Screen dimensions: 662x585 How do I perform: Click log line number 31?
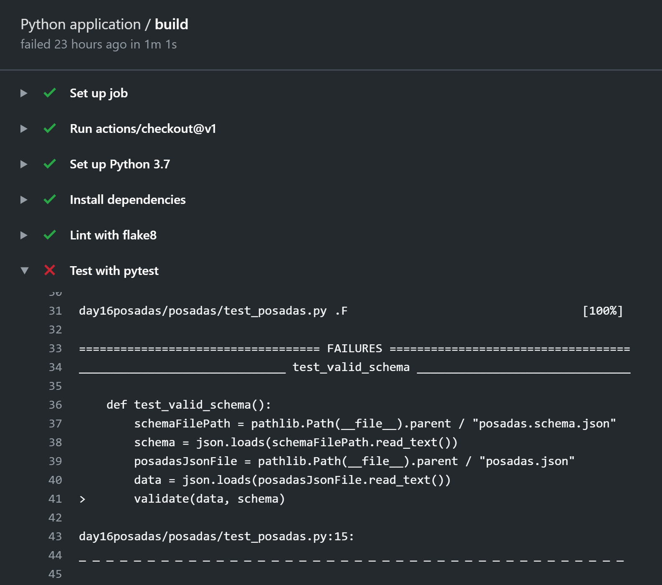click(55, 311)
